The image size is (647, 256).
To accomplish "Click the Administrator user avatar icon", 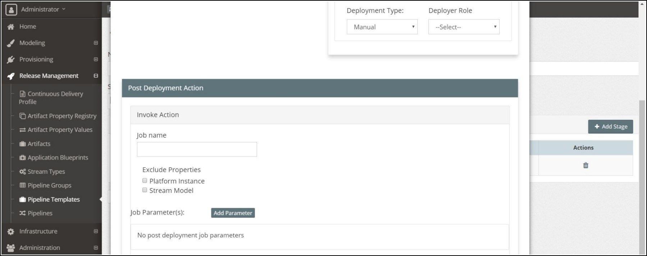I will (x=11, y=9).
